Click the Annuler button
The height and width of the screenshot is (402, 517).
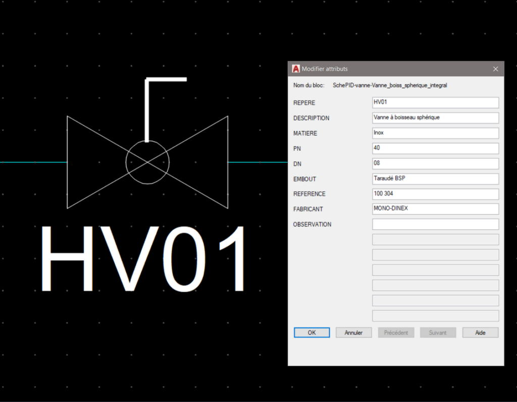[353, 332]
